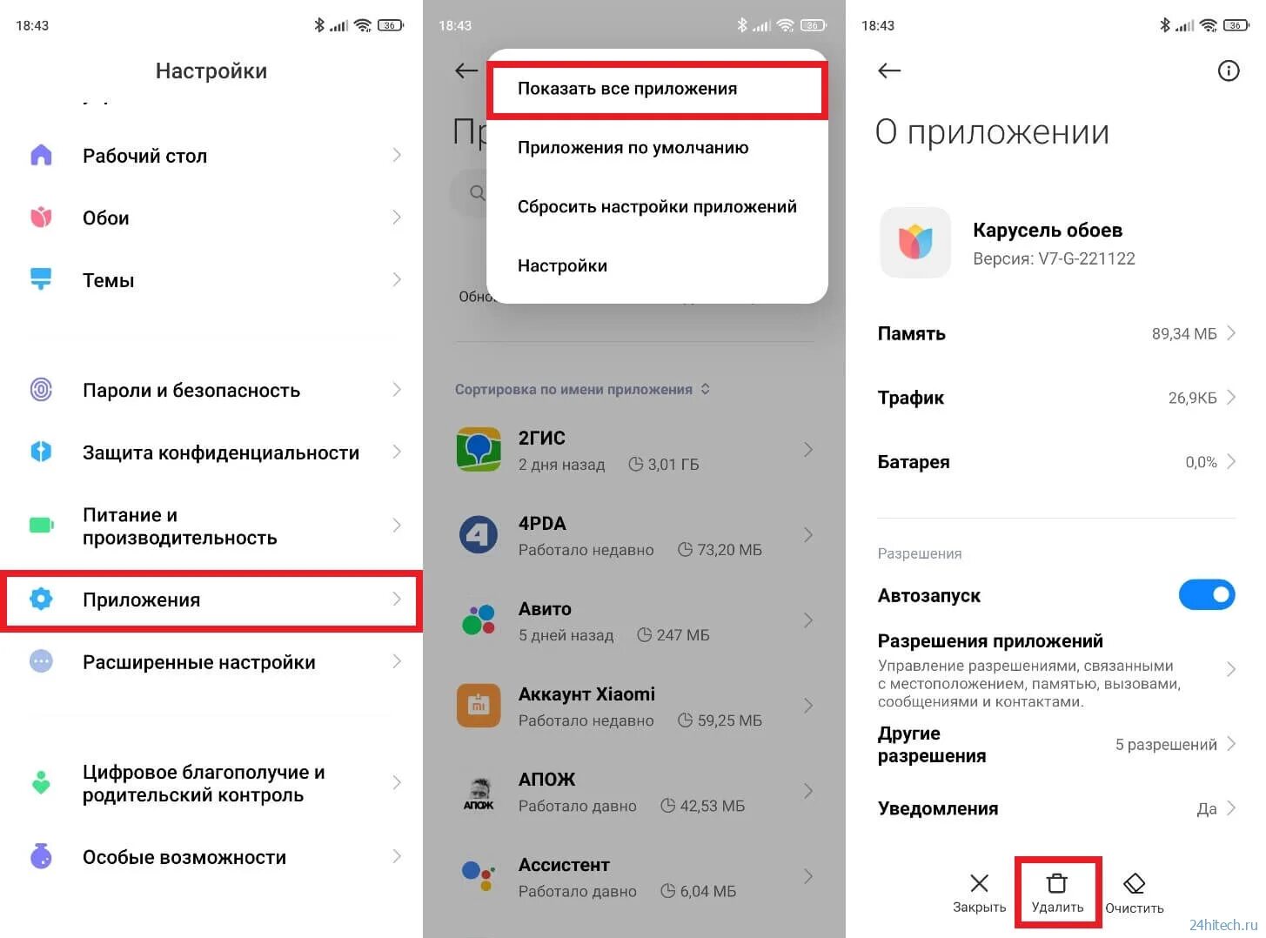The image size is (1266, 938).
Task: Open the 2ГИС app icon
Action: tap(479, 449)
